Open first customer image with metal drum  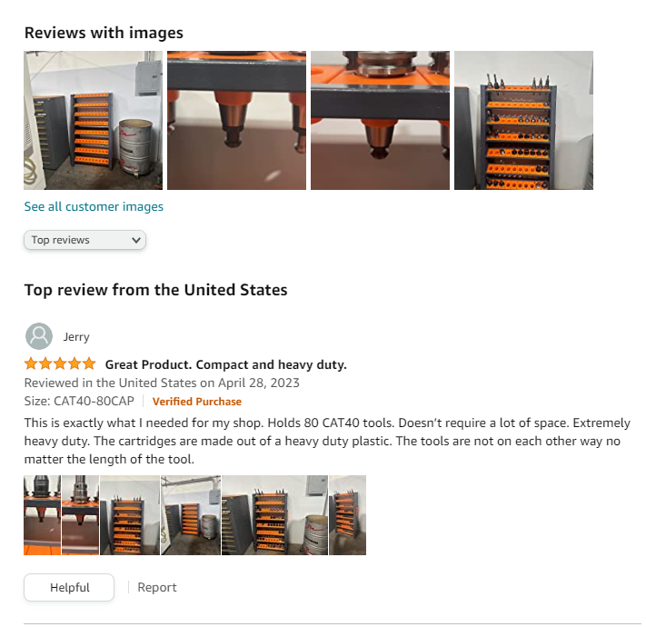coord(93,120)
